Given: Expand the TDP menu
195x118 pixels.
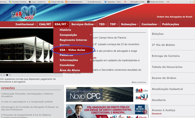Looking at the screenshot, I should 114,24.
